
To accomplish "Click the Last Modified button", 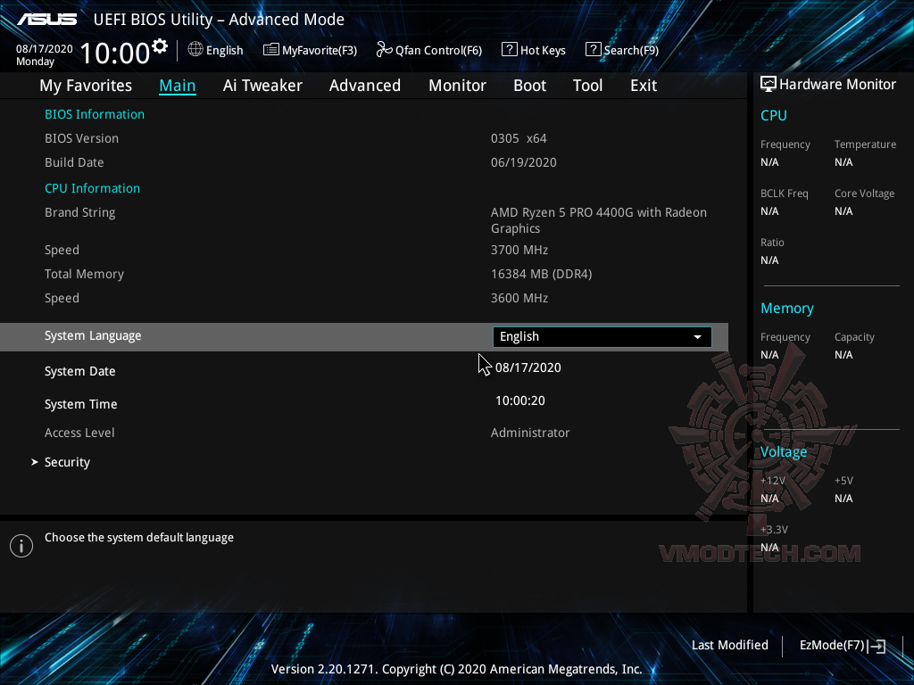I will (x=729, y=645).
